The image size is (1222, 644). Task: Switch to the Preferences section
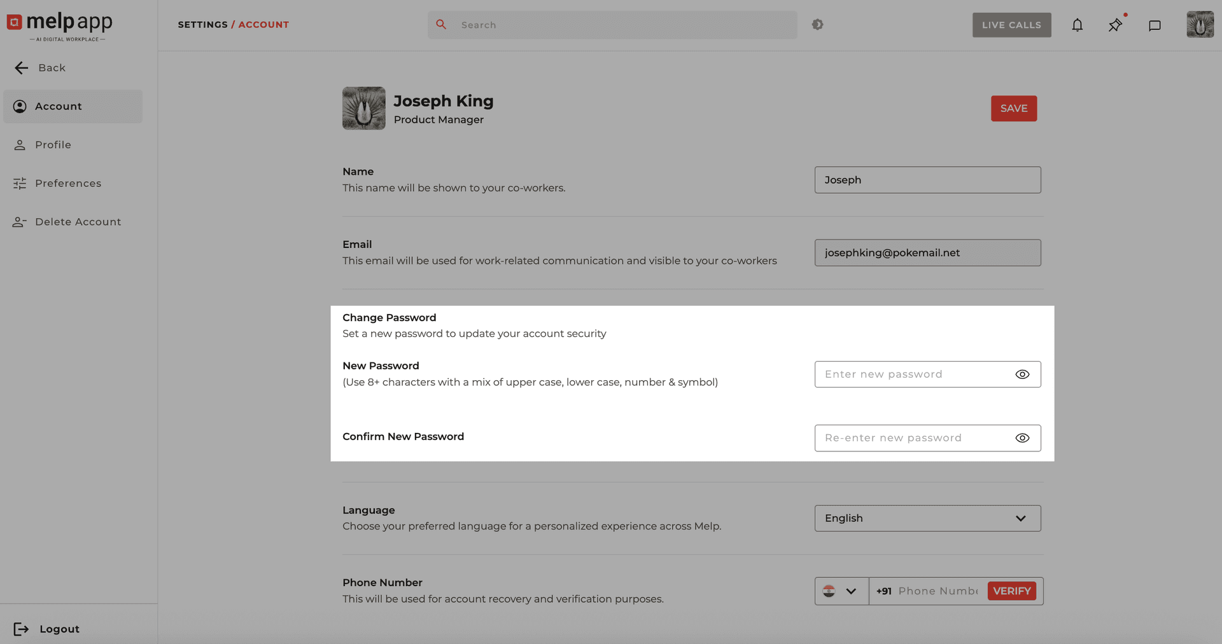(67, 183)
